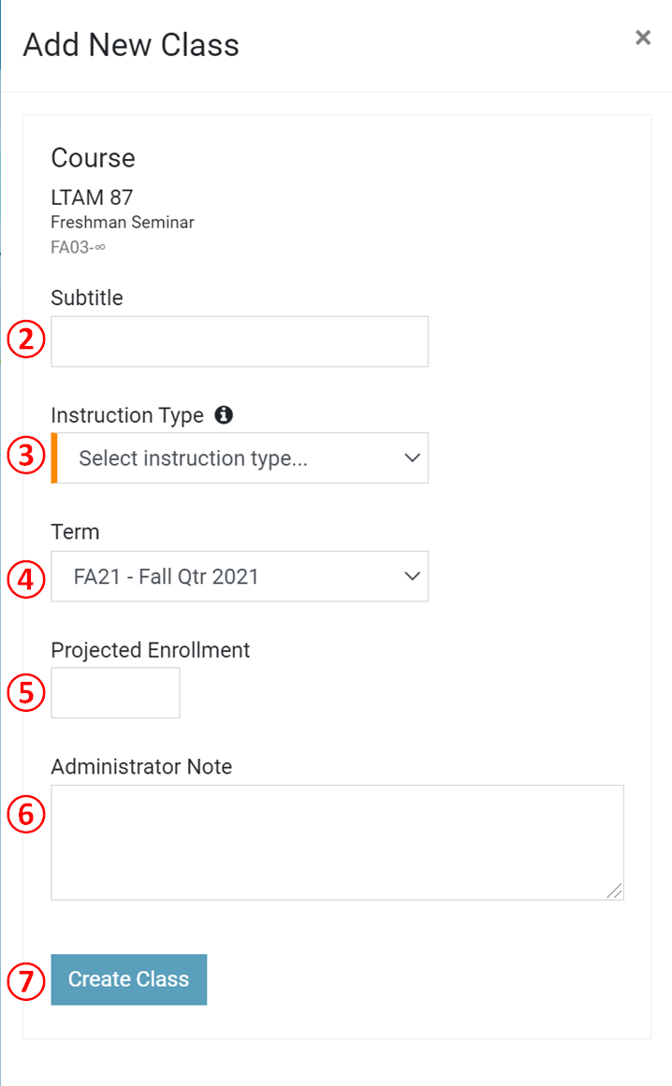The image size is (672, 1086).
Task: Click the LTAM 87 course heading
Action: [x=92, y=197]
